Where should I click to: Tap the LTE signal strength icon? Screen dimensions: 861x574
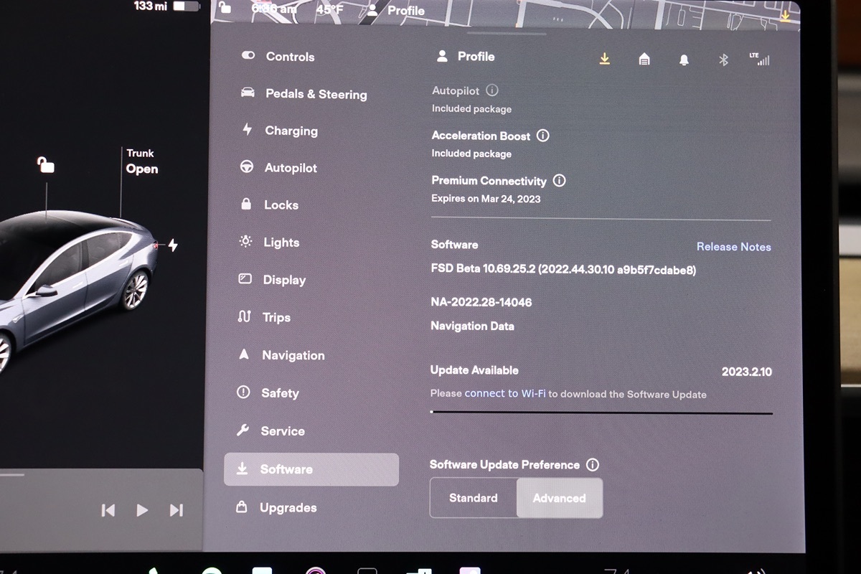pyautogui.click(x=759, y=60)
